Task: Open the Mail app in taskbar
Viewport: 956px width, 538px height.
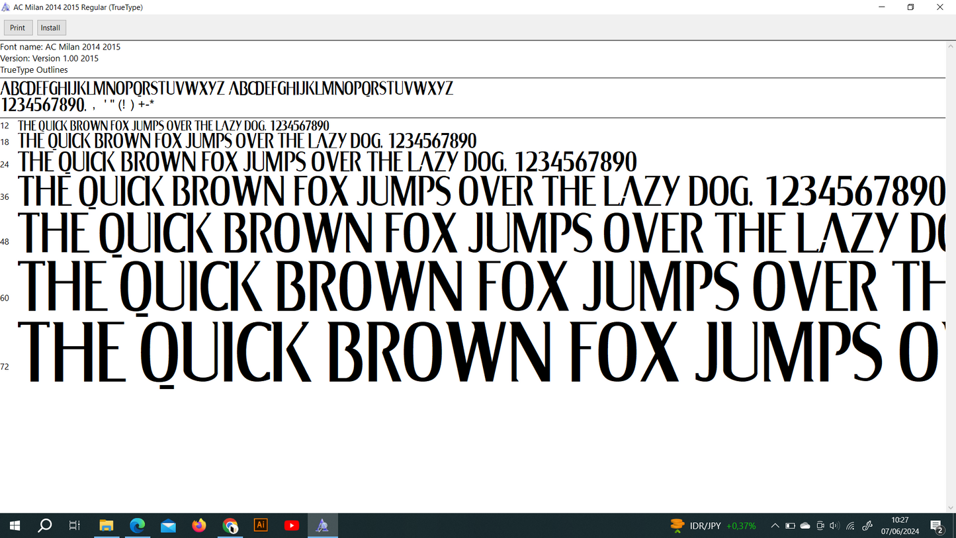Action: click(168, 525)
